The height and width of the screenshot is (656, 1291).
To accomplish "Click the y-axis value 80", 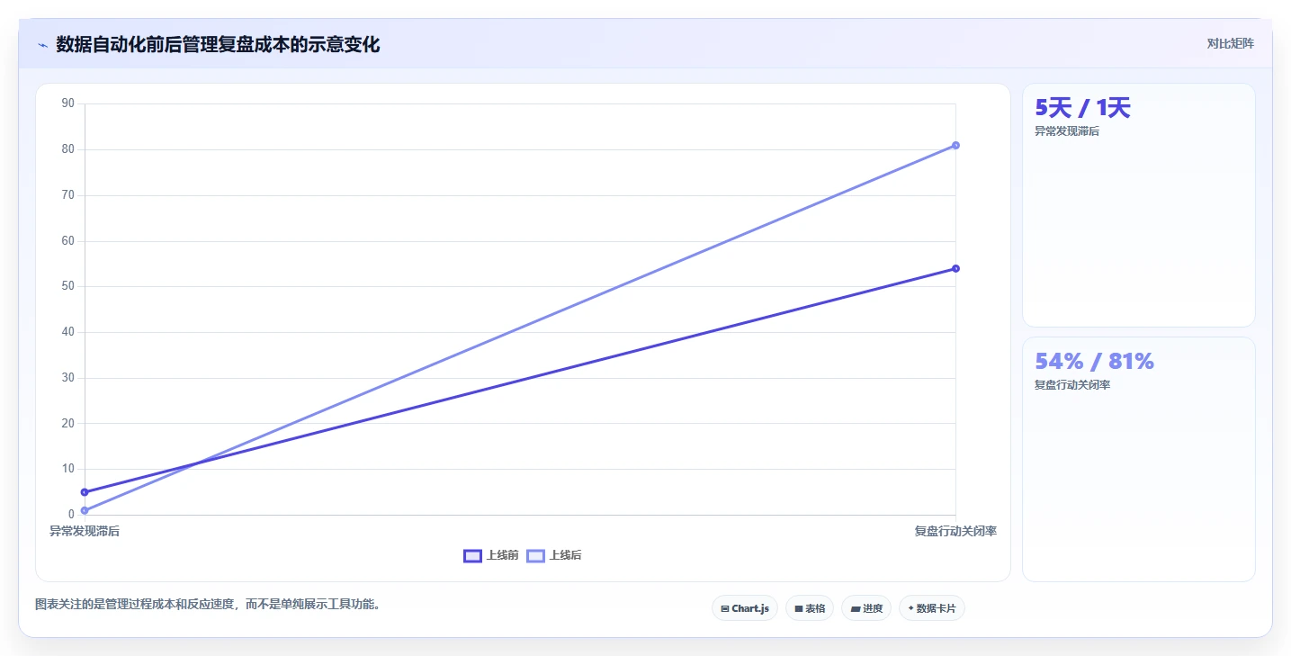I will coord(67,149).
